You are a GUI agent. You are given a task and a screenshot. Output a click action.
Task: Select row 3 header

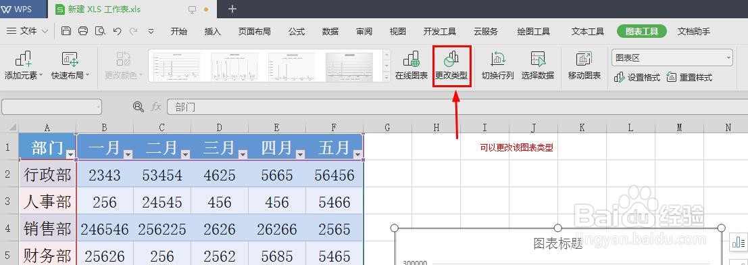click(9, 201)
